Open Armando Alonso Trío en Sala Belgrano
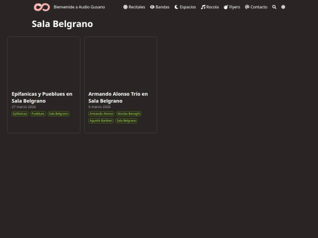The image size is (318, 238). (x=118, y=98)
